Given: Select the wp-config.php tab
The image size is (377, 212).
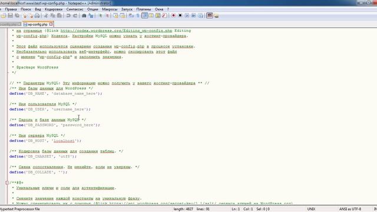Looking at the screenshot, I should pyautogui.click(x=38, y=24).
